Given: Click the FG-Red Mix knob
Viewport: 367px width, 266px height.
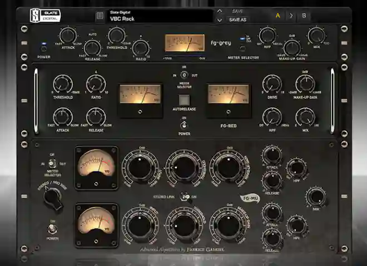Looking at the screenshot, I should [305, 117].
